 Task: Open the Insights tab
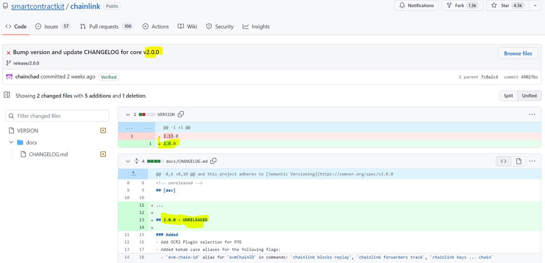click(x=256, y=27)
